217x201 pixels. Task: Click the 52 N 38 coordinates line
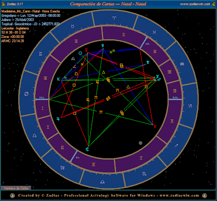click(x=14, y=33)
